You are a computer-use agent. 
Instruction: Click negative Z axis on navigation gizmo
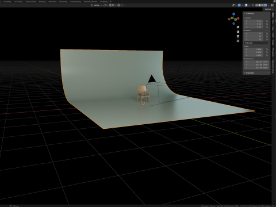[233, 24]
